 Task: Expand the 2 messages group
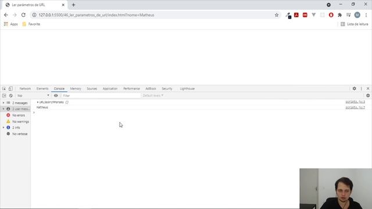point(3,103)
